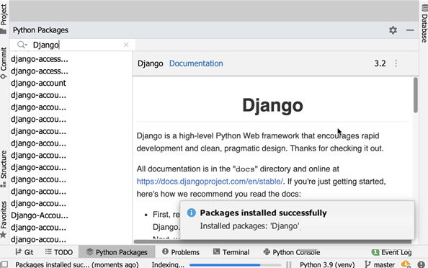Screen dimensions: 428x268
Task: Open the Django Documentation link
Action: coord(196,63)
